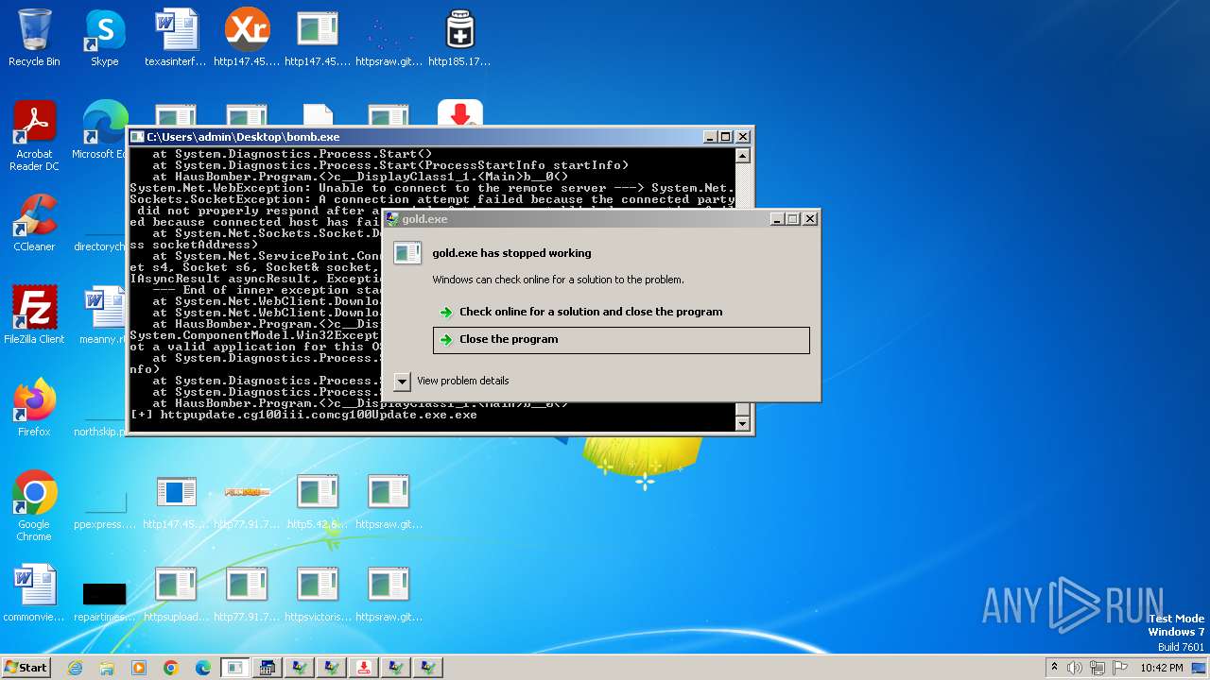The height and width of the screenshot is (680, 1210).
Task: Click the console scrollbar up arrow
Action: click(x=743, y=156)
